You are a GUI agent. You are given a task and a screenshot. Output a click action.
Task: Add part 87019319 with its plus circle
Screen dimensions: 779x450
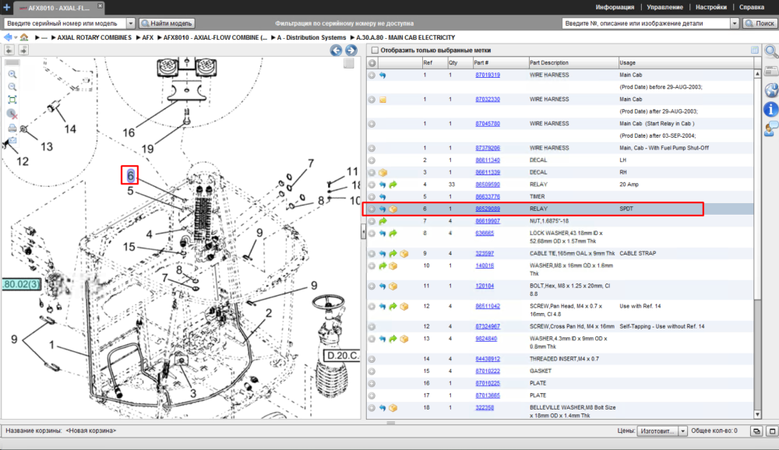click(x=372, y=76)
